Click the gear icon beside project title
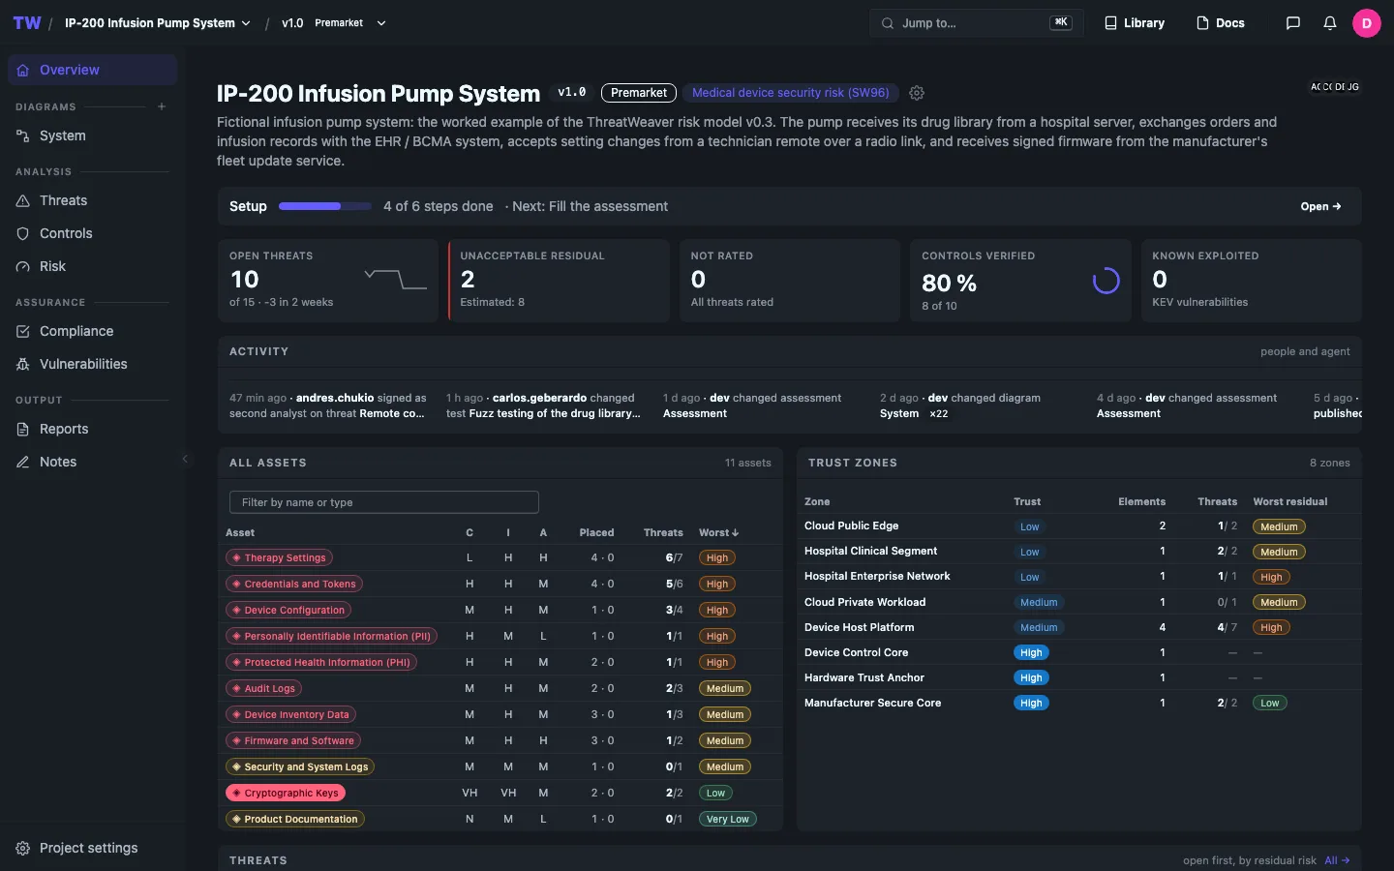Image resolution: width=1394 pixels, height=871 pixels. [x=917, y=93]
